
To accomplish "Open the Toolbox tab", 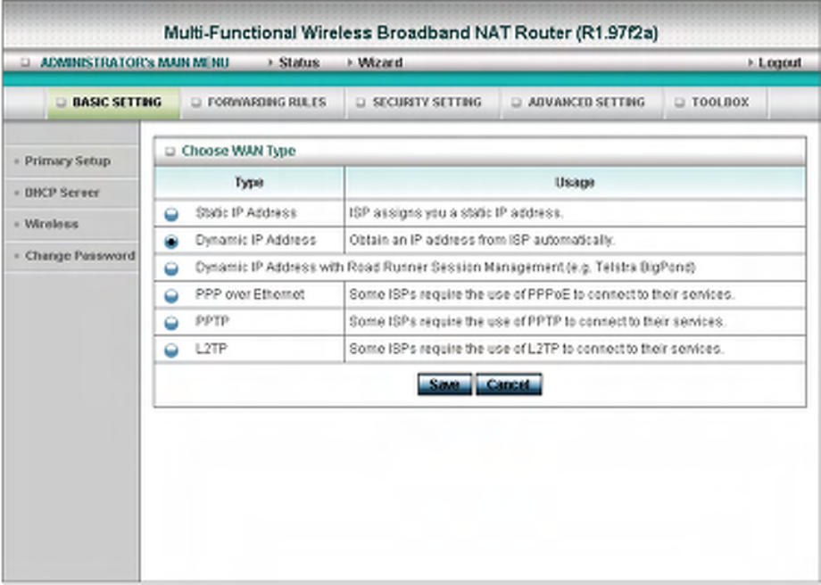I will tap(715, 103).
